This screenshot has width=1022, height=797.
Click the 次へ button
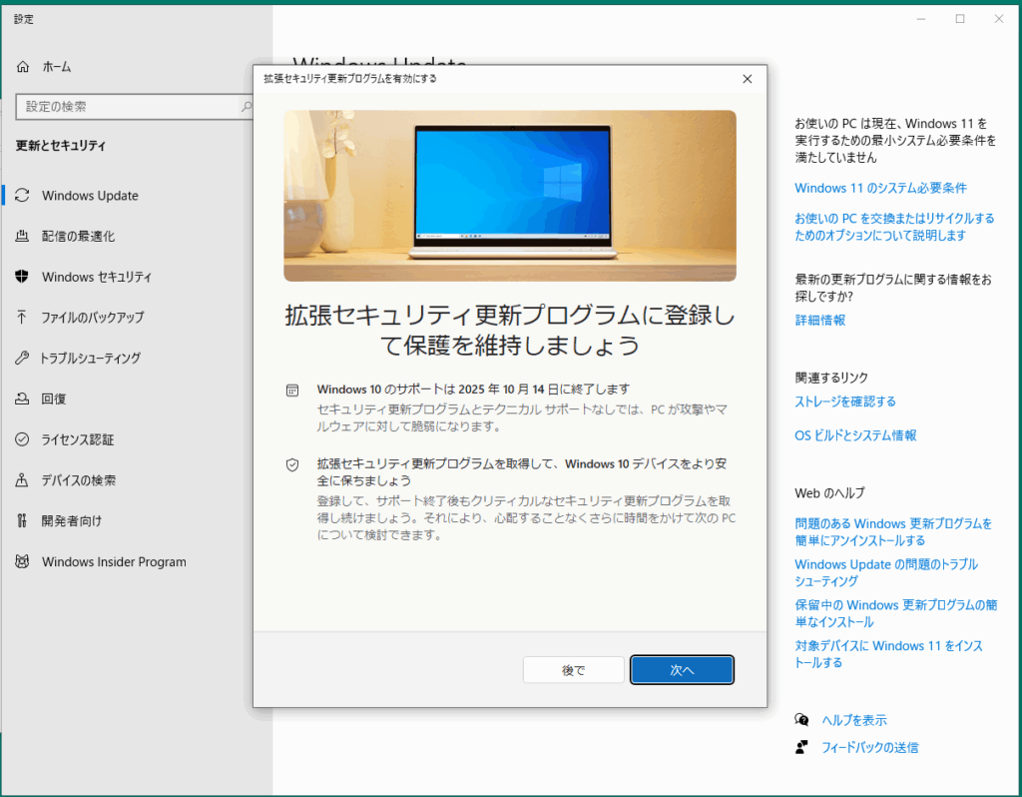click(682, 670)
